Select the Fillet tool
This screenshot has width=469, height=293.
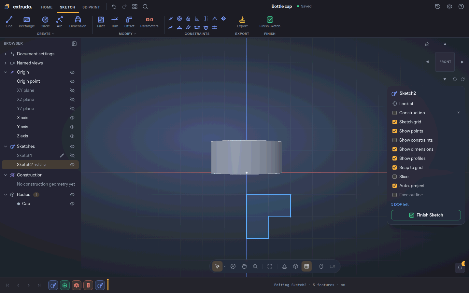click(x=101, y=22)
